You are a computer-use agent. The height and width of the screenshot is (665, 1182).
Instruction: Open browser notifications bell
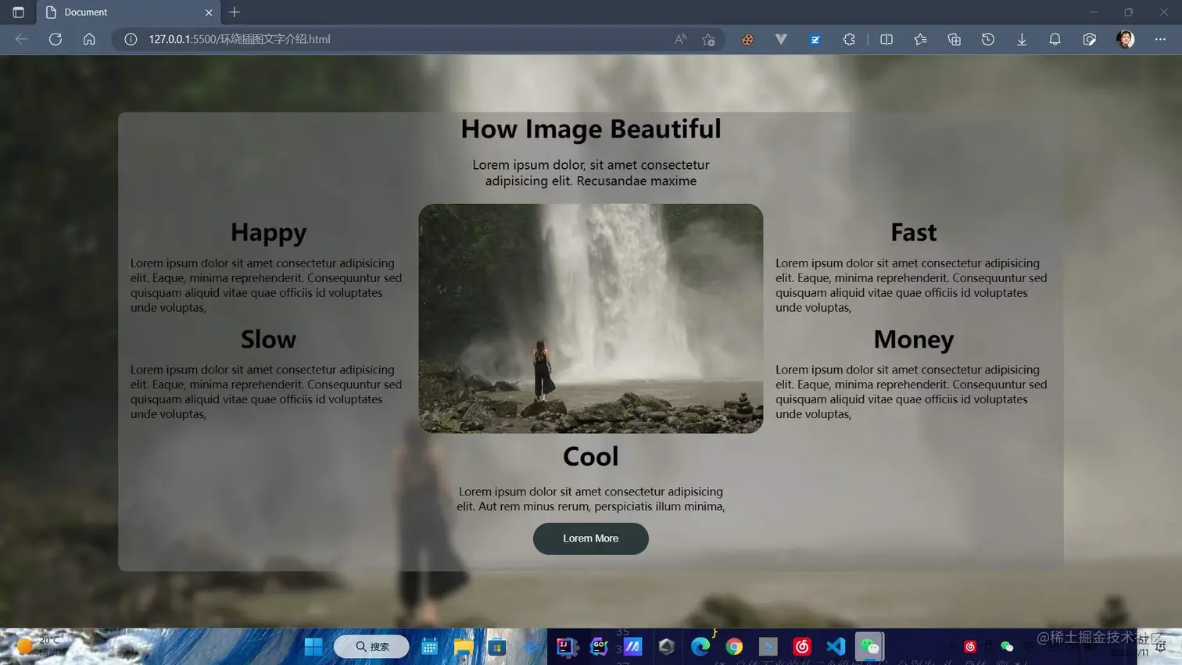pos(1055,39)
